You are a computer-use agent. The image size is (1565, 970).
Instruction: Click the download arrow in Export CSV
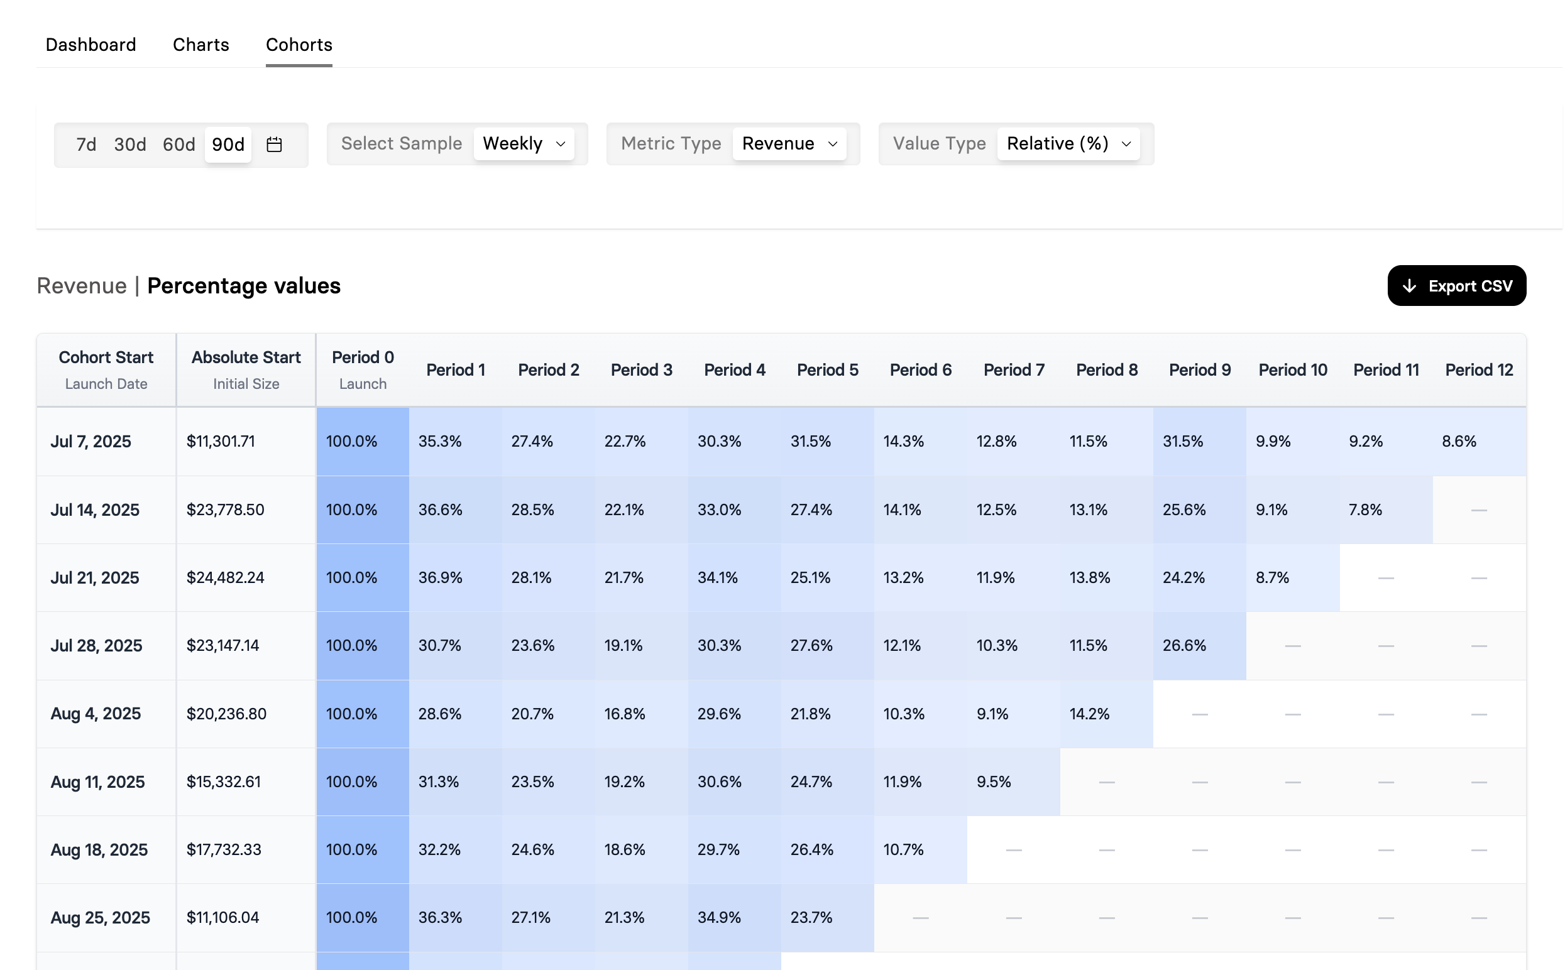pyautogui.click(x=1408, y=286)
